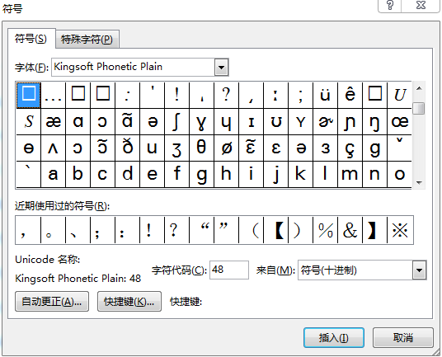The image size is (442, 357).
Task: Pick the italic S symbol
Action: pos(29,122)
